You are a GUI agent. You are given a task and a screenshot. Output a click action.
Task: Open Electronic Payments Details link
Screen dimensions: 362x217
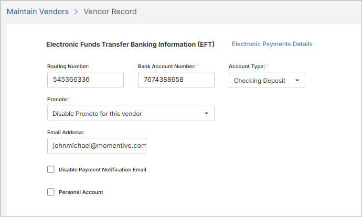(x=272, y=44)
